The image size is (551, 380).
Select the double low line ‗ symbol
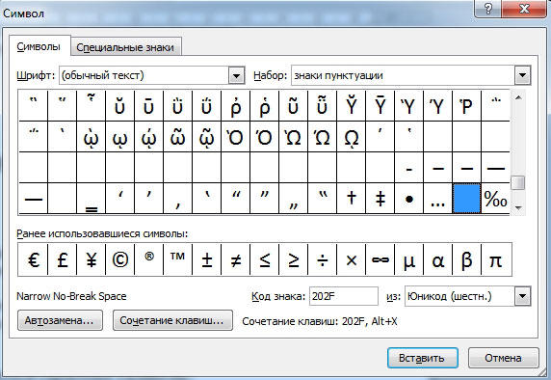[91, 199]
